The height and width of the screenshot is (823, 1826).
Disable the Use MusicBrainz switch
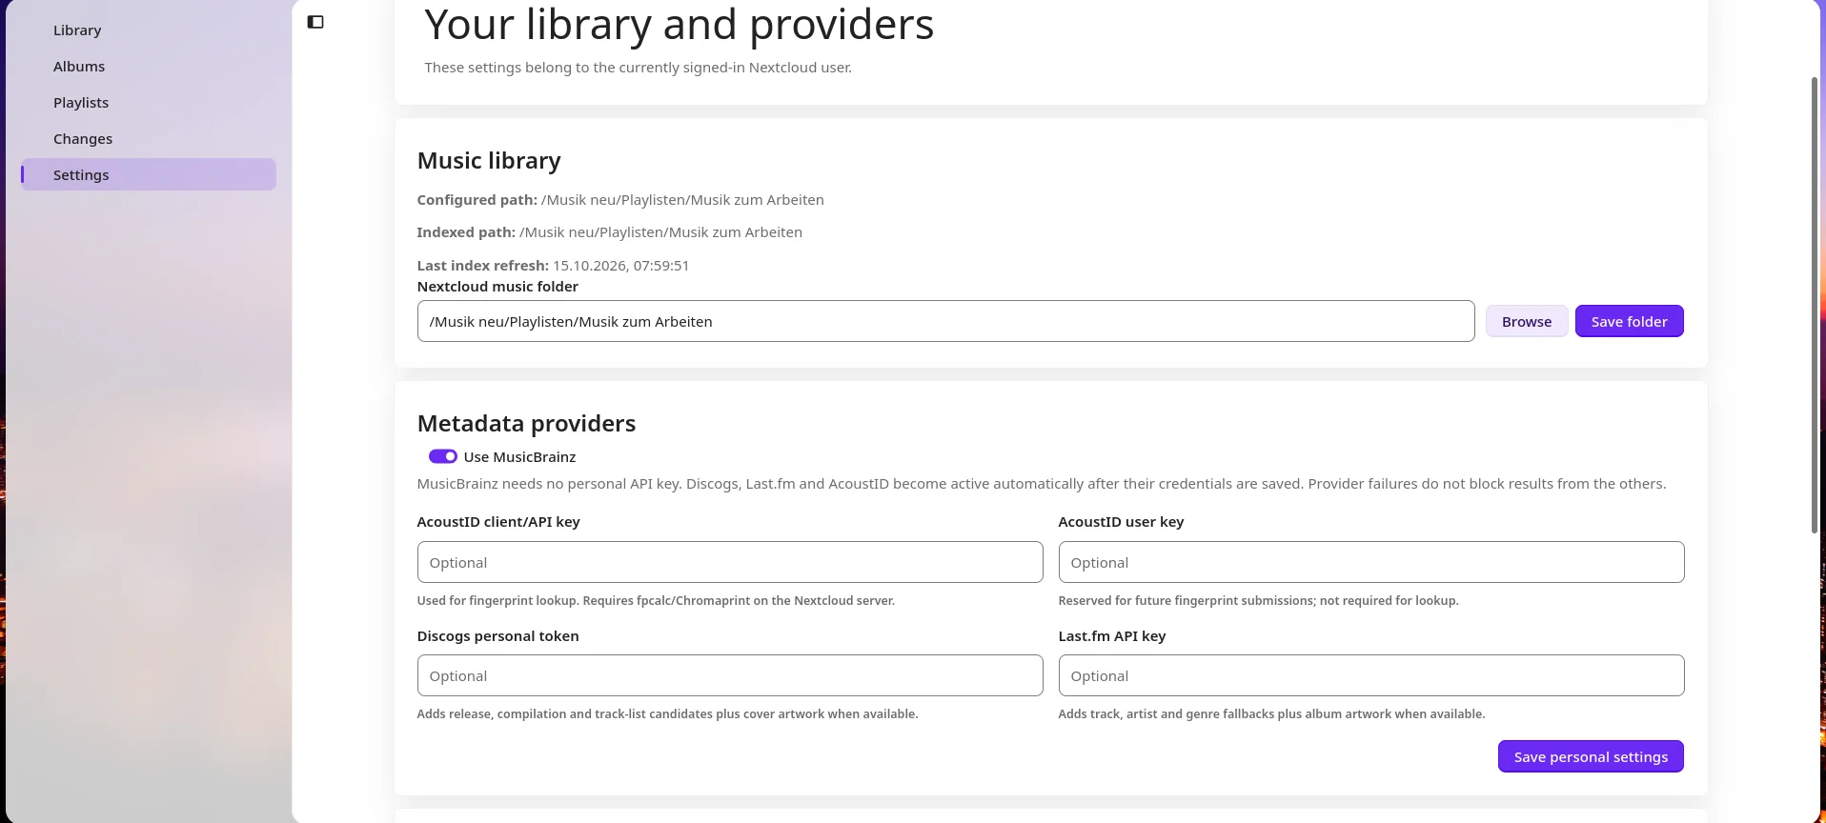pos(442,456)
